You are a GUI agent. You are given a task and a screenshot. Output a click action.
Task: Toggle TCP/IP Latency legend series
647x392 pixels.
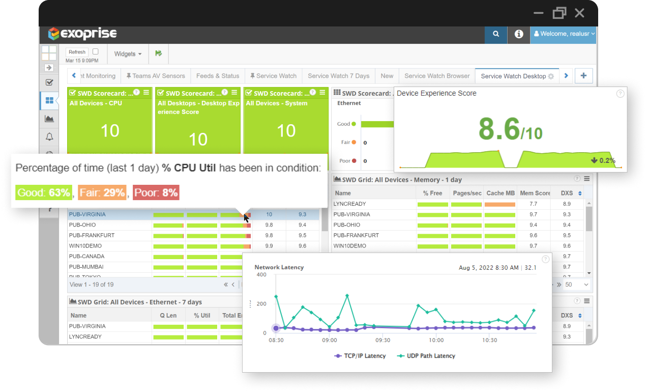360,356
